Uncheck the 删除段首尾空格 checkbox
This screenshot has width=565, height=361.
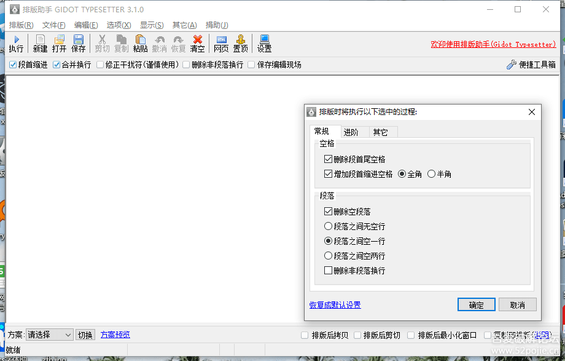[329, 159]
